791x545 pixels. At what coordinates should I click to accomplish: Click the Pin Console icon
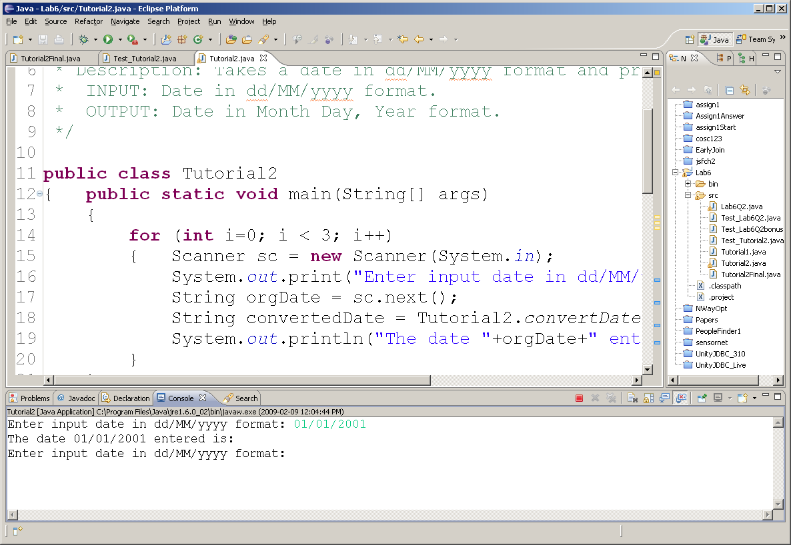[x=702, y=398]
